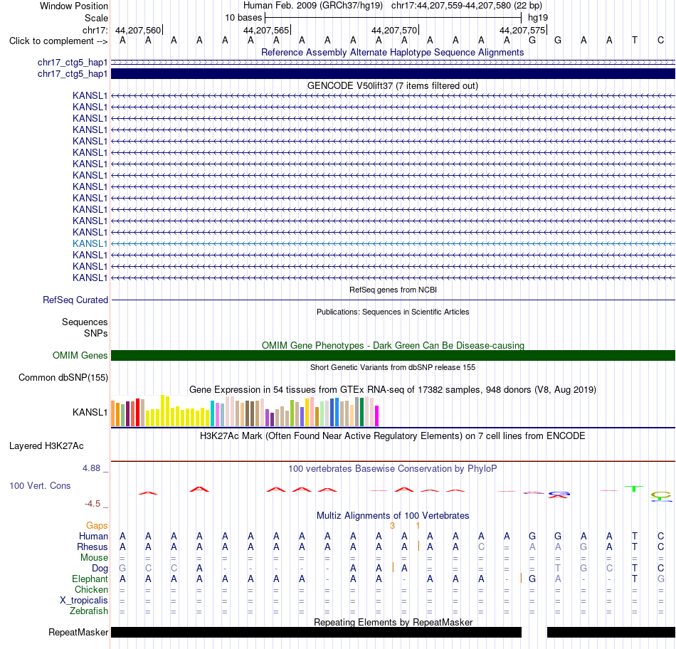Click the OMIM Genes label
This screenshot has height=649, width=676.
[80, 355]
